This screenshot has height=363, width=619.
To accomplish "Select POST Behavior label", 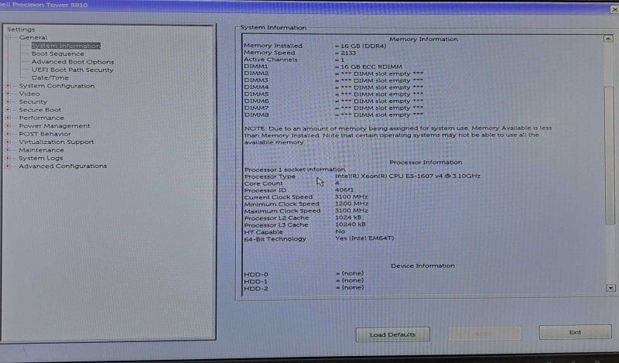I will click(45, 134).
